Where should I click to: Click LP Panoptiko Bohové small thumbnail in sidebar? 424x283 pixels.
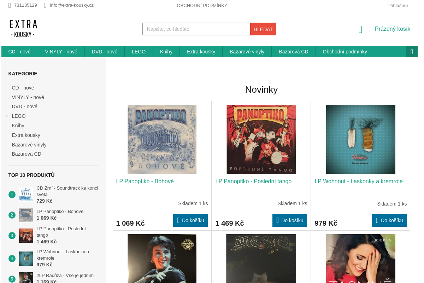[26, 215]
